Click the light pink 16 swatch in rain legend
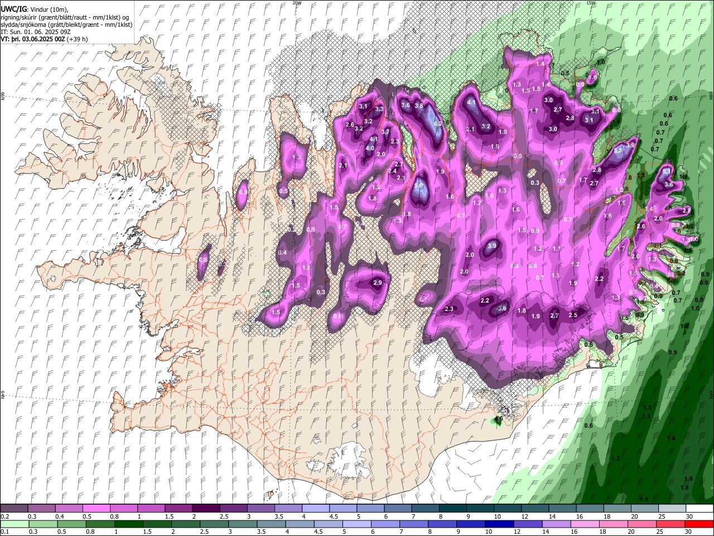This screenshot has width=714, height=536. click(x=585, y=524)
